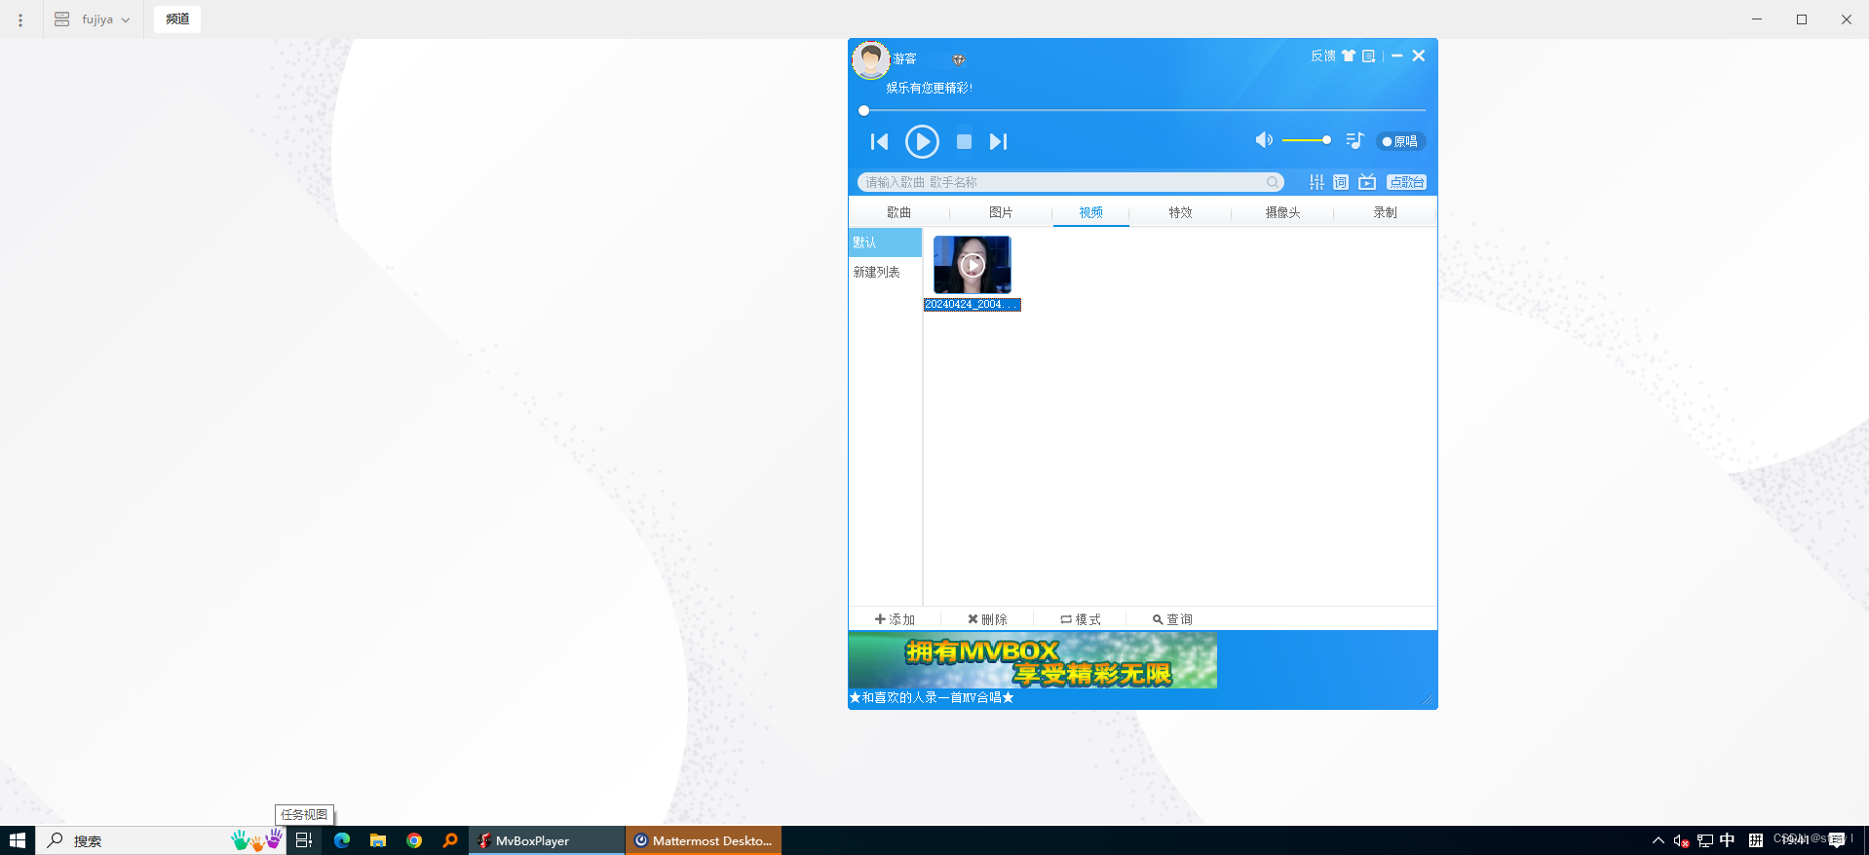Viewport: 1869px width, 855px height.
Task: Open Google Chrome from the taskbar
Action: pos(414,840)
